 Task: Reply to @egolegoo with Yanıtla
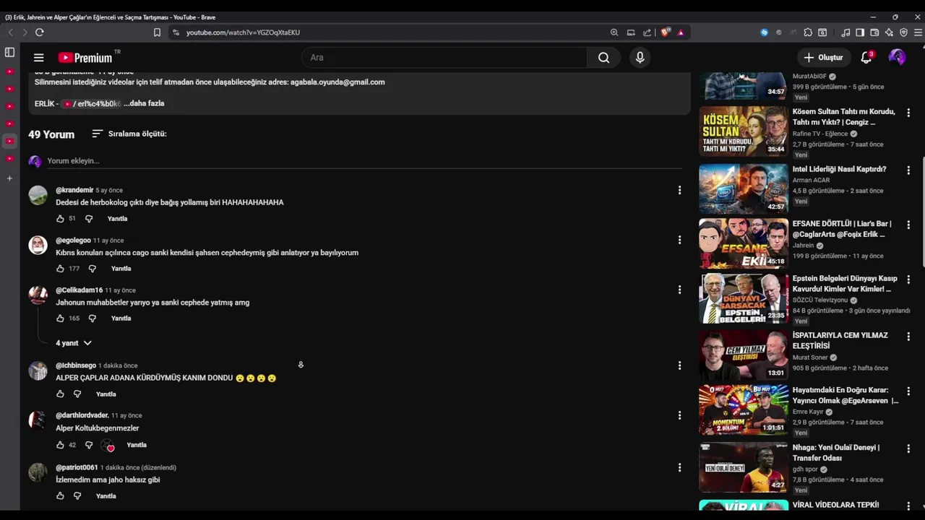[121, 269]
